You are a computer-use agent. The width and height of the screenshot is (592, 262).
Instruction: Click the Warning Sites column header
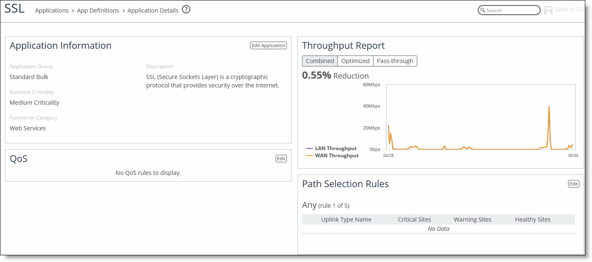point(472,220)
